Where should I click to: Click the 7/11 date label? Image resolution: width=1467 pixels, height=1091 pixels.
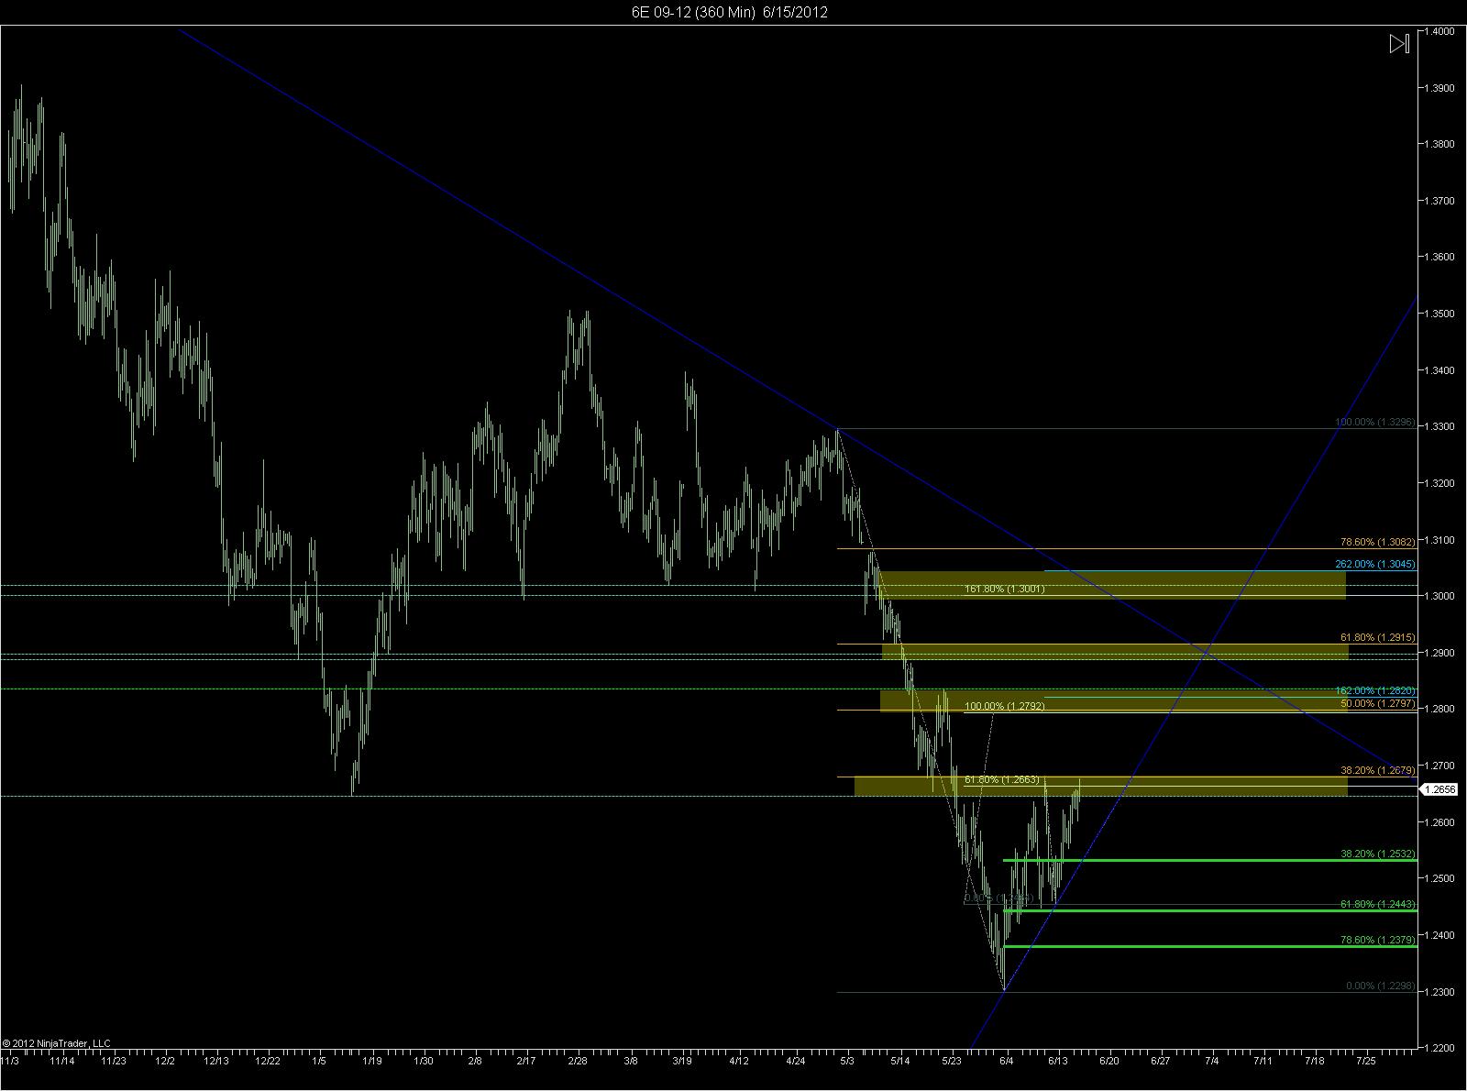click(x=1263, y=1061)
